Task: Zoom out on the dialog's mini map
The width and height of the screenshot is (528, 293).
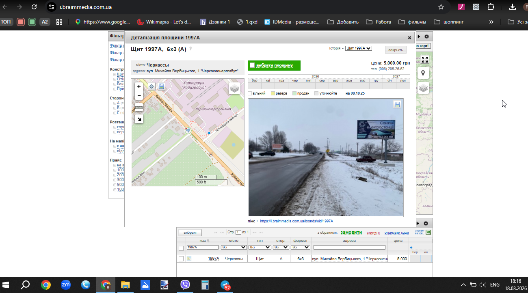Action: pos(139,96)
